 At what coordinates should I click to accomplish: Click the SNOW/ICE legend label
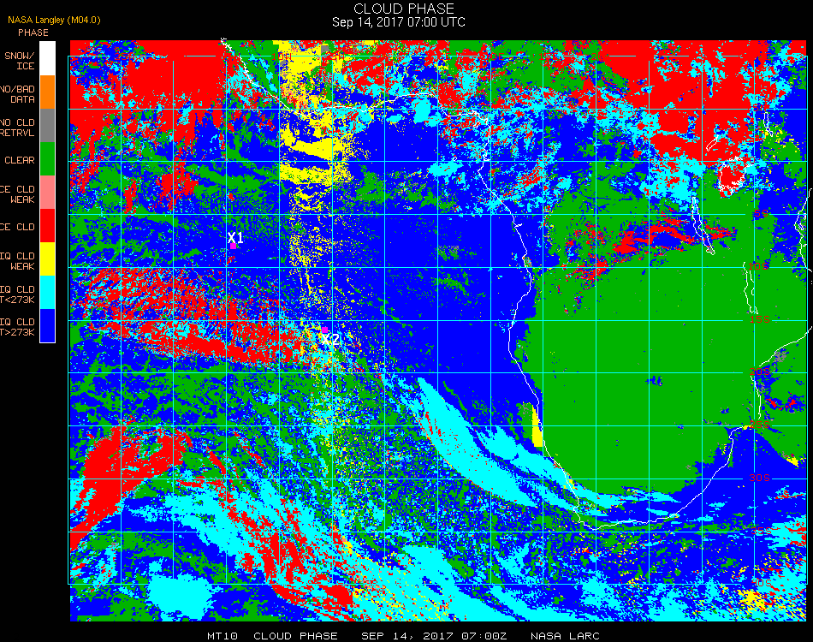point(19,61)
